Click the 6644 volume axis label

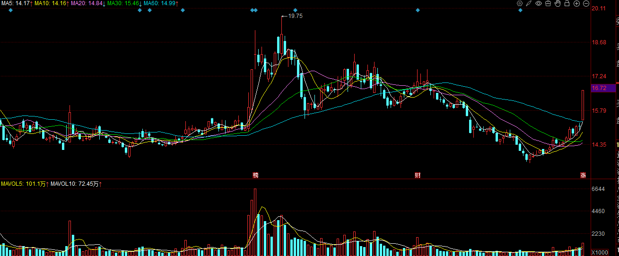click(599, 189)
